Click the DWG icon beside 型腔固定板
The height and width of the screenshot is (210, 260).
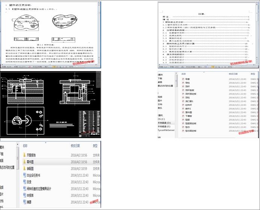[x=183, y=124]
